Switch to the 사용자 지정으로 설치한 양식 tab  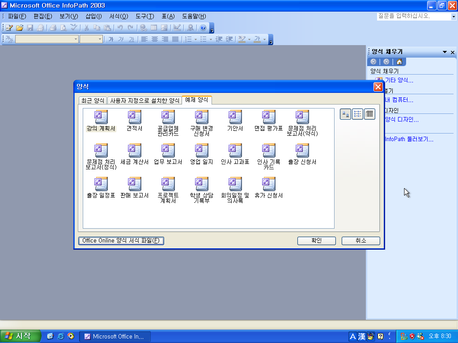click(x=144, y=100)
